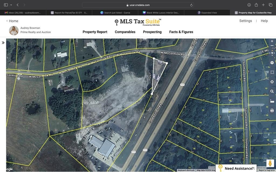The image size is (276, 172).
Task: Open the sidebar dropdown arrow in Safari
Action: pos(11,5)
